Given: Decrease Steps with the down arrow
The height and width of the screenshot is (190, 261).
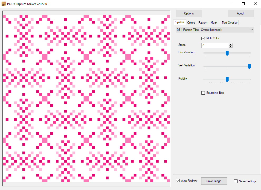Looking at the screenshot, I should coord(230,47).
